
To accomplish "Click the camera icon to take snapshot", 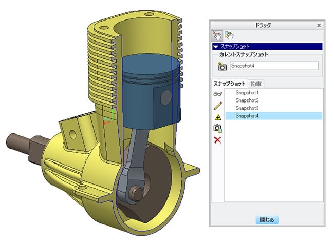I will pos(222,66).
